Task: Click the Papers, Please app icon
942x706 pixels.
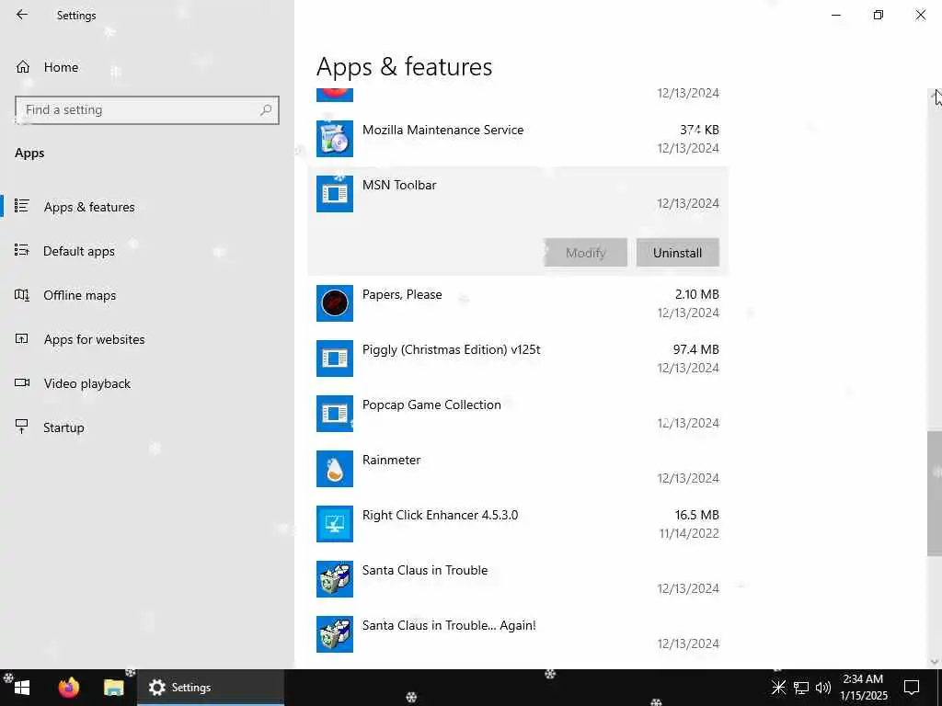Action: [335, 303]
